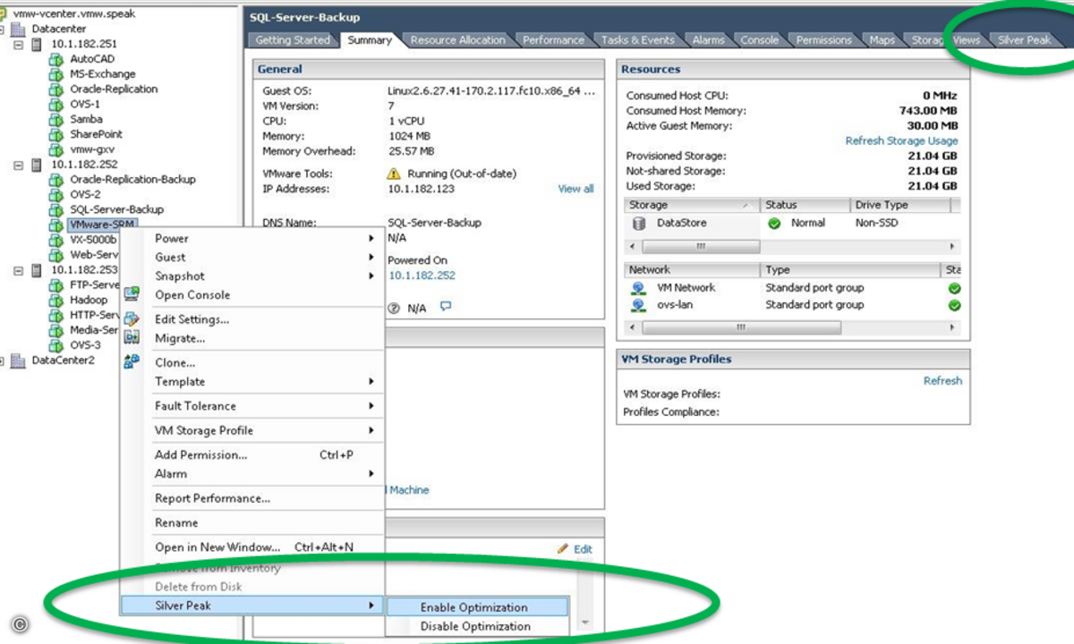Screen dimensions: 1074x644
Task: Switch to the Maps tab
Action: (x=882, y=40)
